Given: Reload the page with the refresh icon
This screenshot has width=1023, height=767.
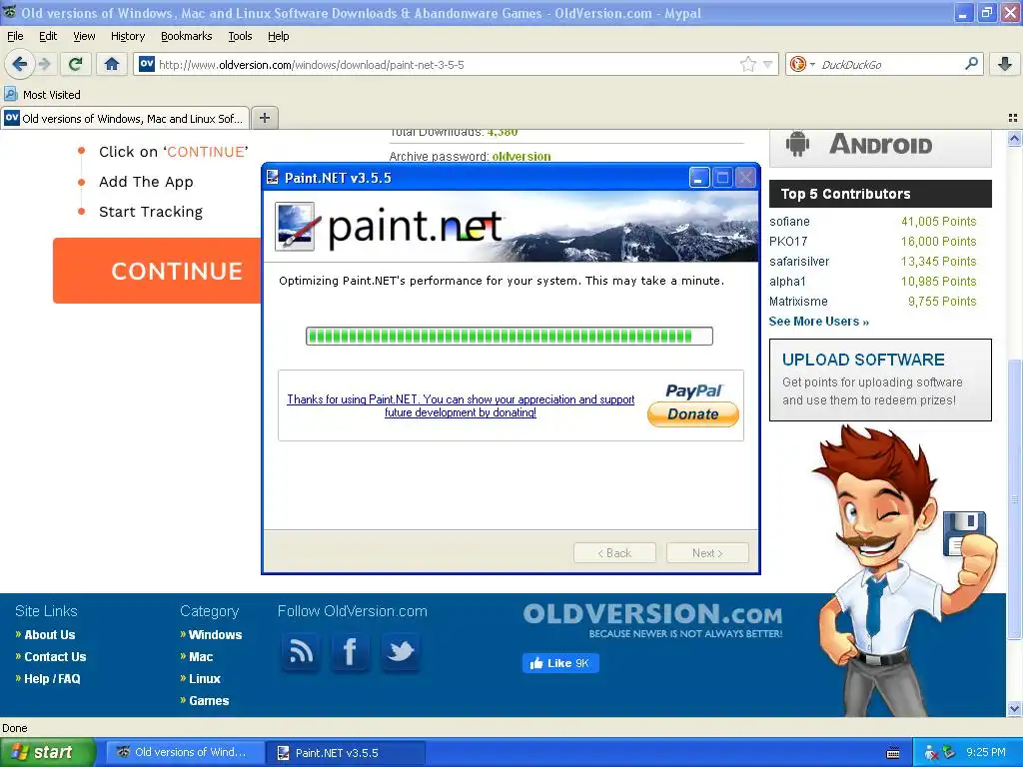Looking at the screenshot, I should tap(76, 64).
